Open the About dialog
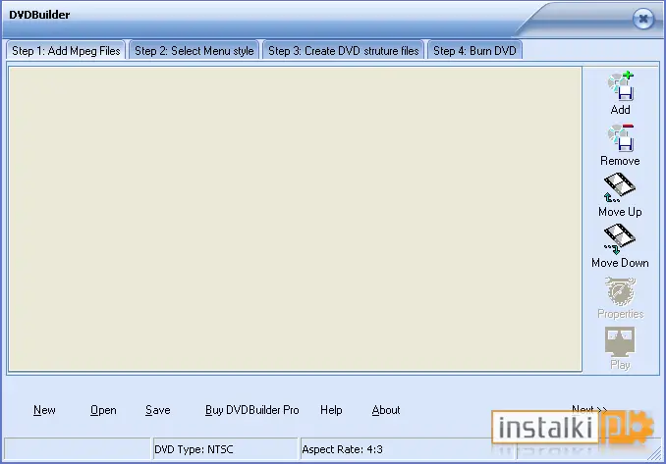Screen dimensions: 666x464 pyautogui.click(x=386, y=410)
